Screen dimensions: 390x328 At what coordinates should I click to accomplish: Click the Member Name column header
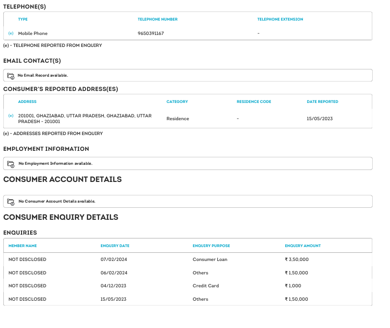tap(22, 246)
